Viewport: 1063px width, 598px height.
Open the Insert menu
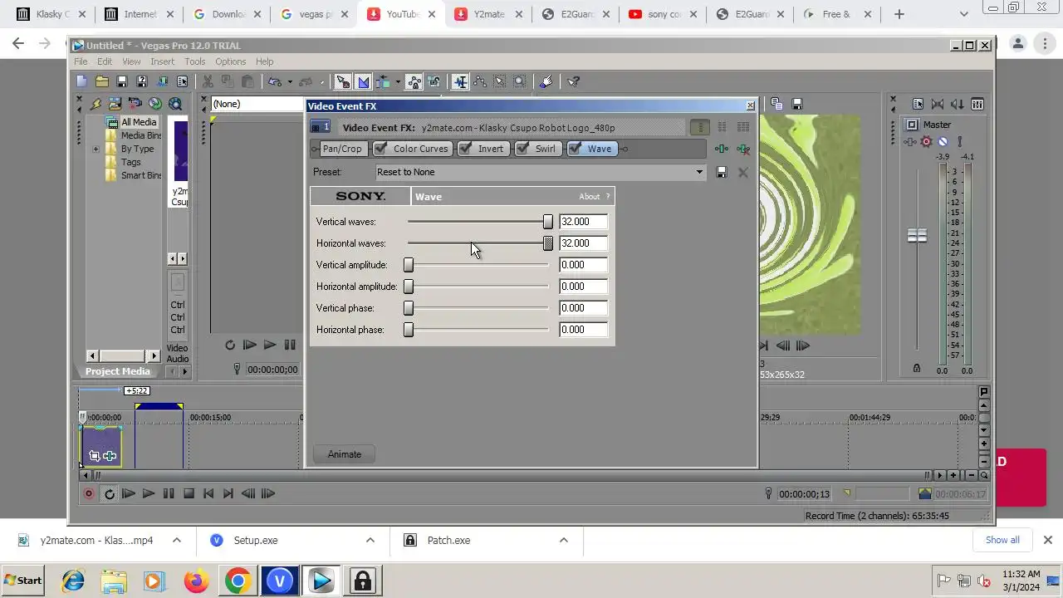[x=162, y=61]
